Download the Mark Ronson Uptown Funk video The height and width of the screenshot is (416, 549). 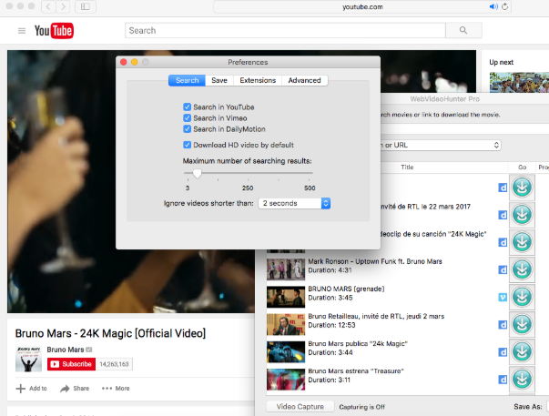click(x=522, y=269)
